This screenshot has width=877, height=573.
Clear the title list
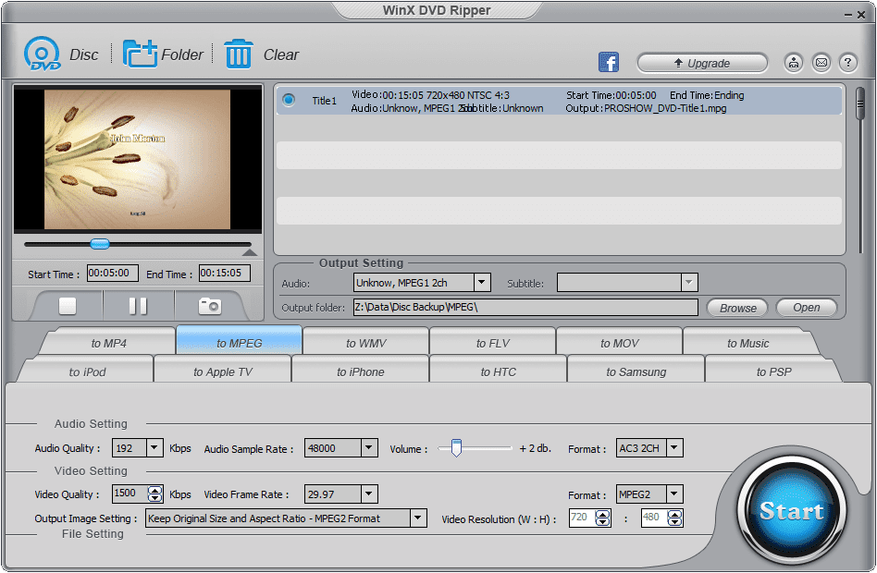coord(261,54)
